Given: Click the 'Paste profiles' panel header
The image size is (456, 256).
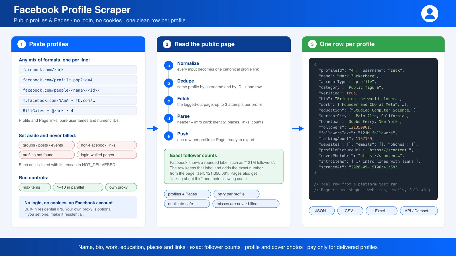Looking at the screenshot, I should (78, 44).
